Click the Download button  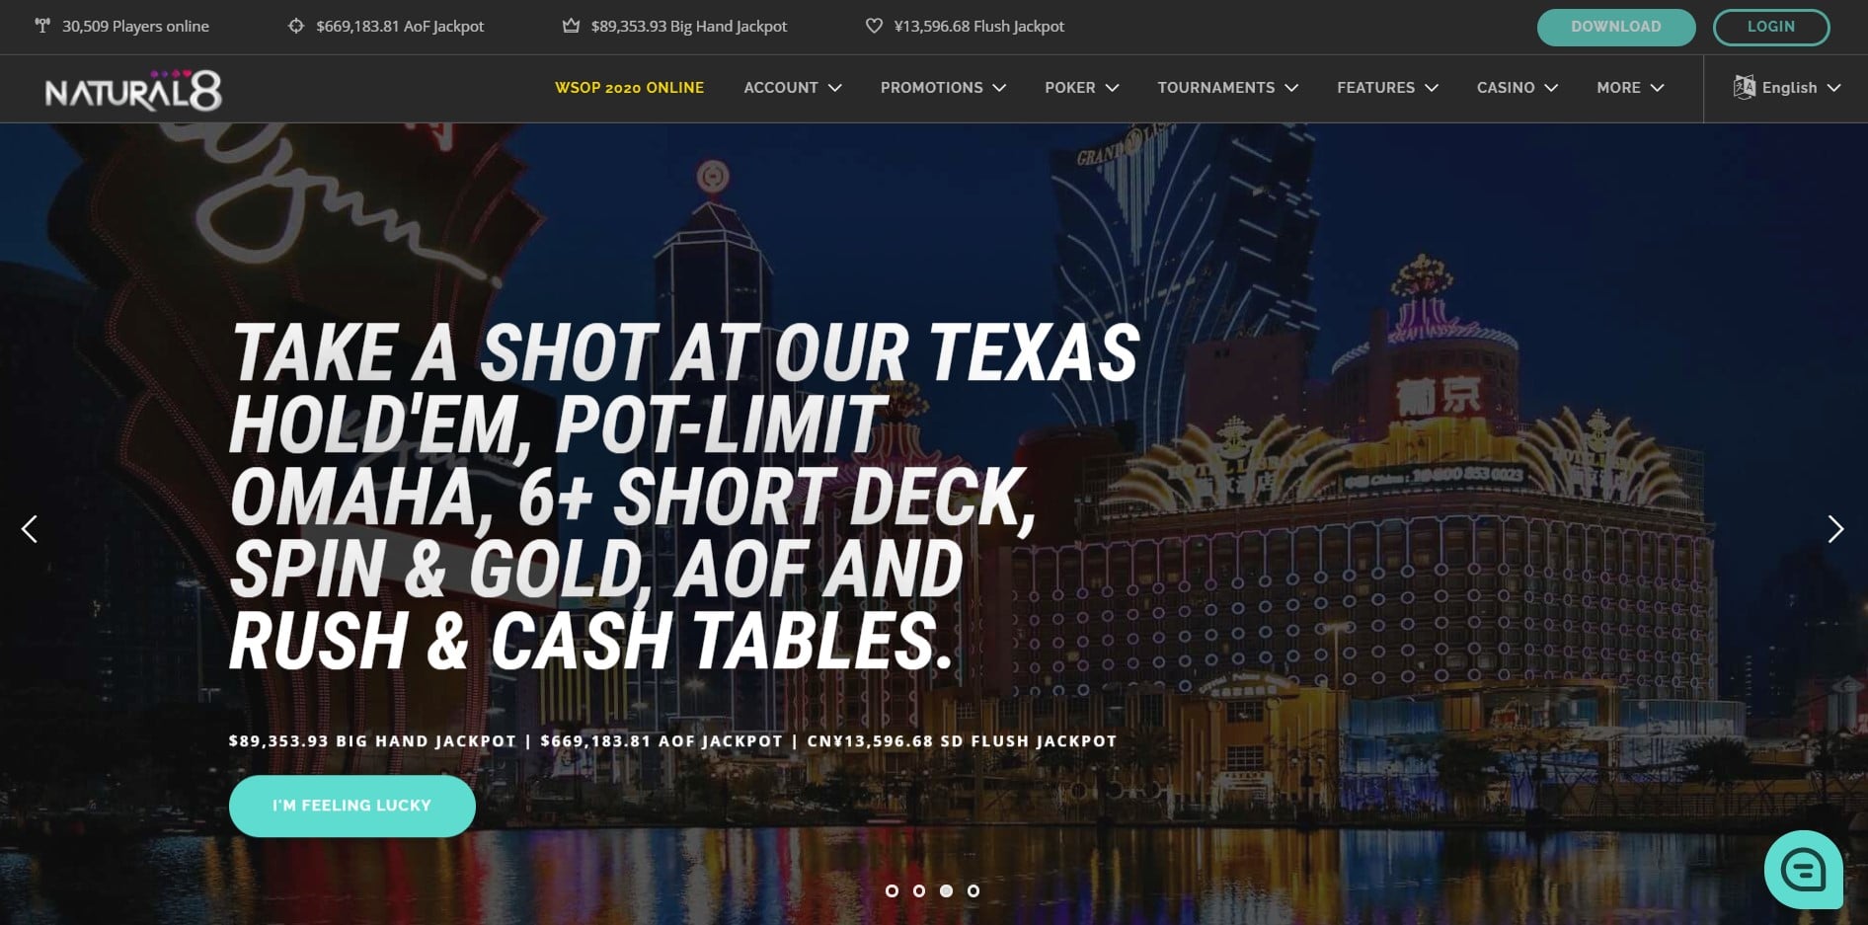click(x=1616, y=27)
